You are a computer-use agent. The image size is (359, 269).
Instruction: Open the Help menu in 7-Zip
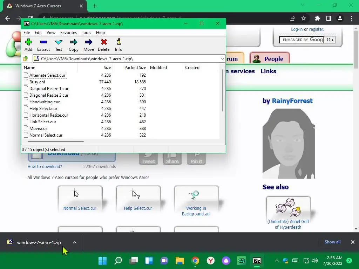100,33
